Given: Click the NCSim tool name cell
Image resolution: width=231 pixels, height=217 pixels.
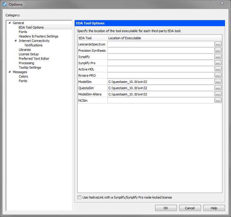Looking at the screenshot, I should [92, 100].
